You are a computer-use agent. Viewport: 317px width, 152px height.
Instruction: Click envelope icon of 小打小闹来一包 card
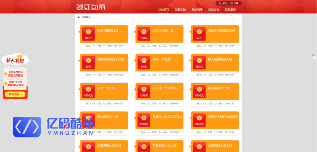(x=144, y=34)
